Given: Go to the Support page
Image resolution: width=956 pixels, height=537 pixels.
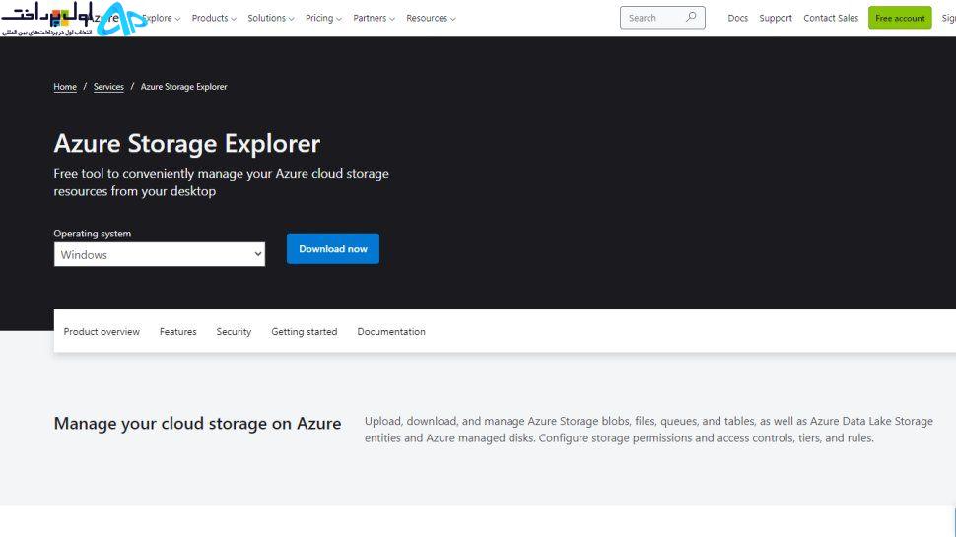Looking at the screenshot, I should (776, 19).
